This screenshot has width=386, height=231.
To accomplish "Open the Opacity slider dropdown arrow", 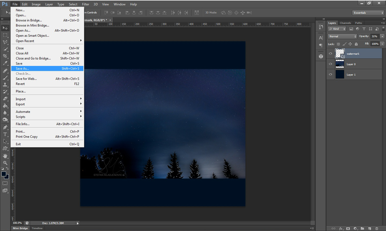I will [382, 36].
